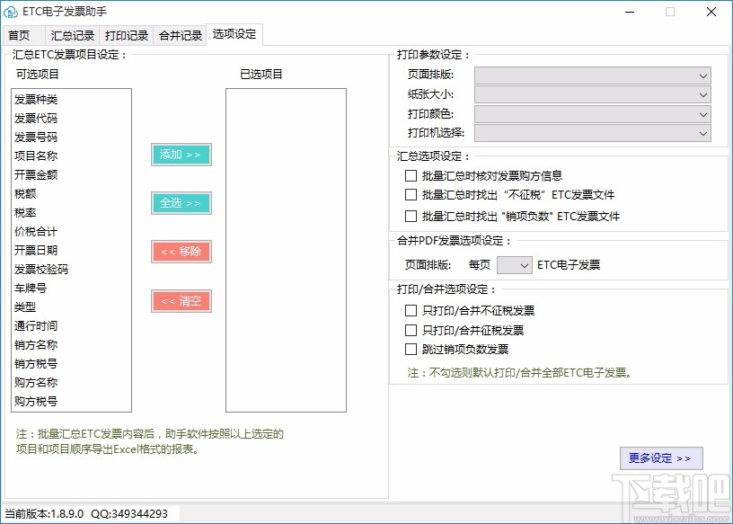Open the 合并记录 tab
The width and height of the screenshot is (733, 524).
pyautogui.click(x=179, y=35)
